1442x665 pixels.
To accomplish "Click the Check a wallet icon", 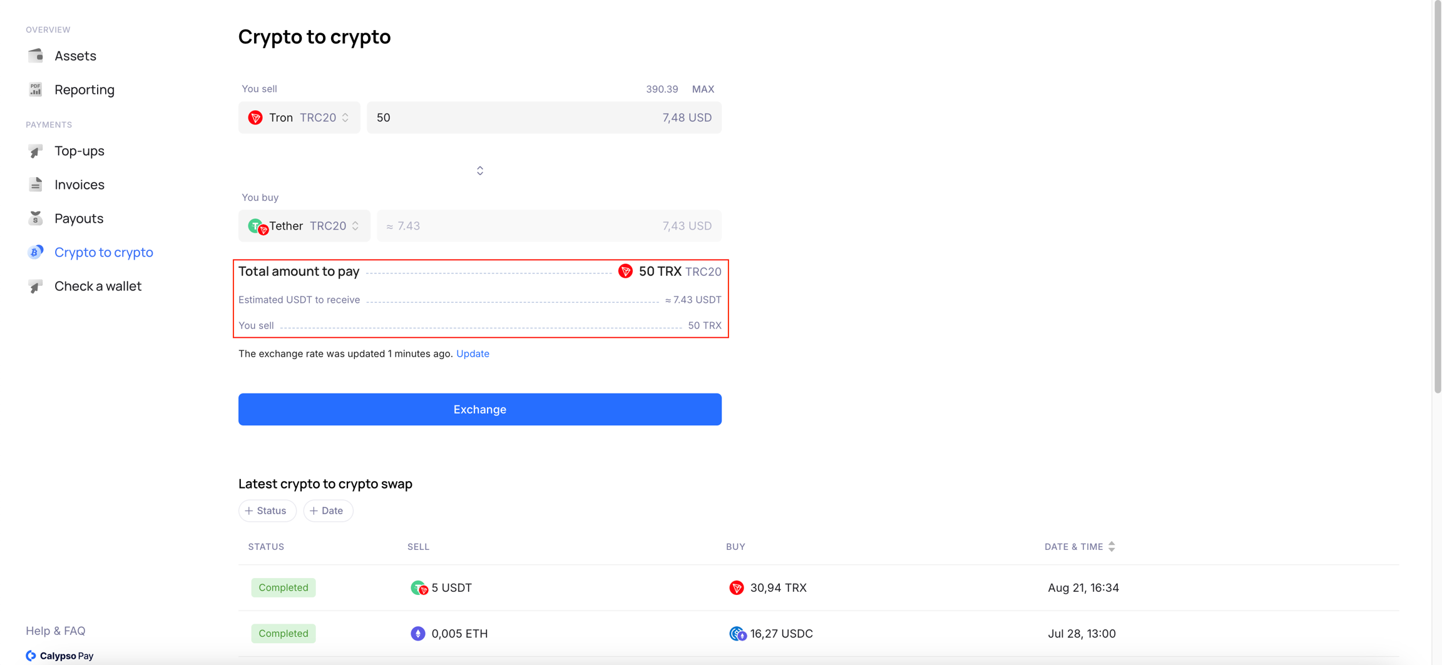I will point(36,286).
